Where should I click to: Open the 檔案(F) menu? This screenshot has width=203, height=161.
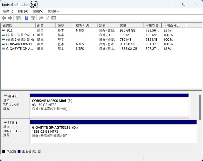tap(8, 11)
